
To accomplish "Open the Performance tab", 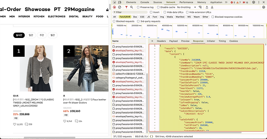I will tap(186, 2).
